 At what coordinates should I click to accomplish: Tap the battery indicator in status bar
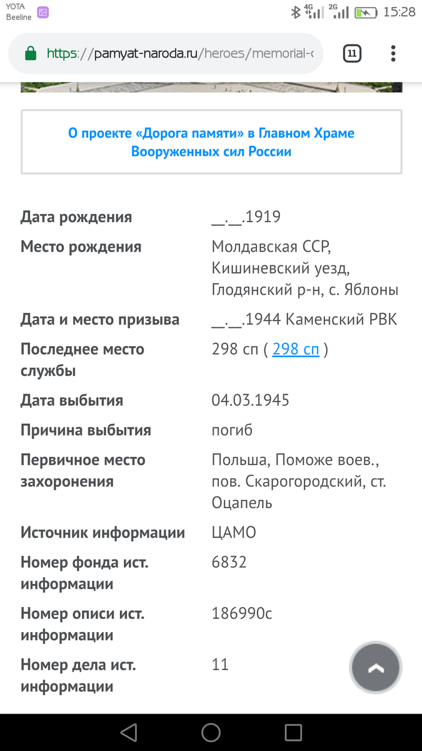365,12
